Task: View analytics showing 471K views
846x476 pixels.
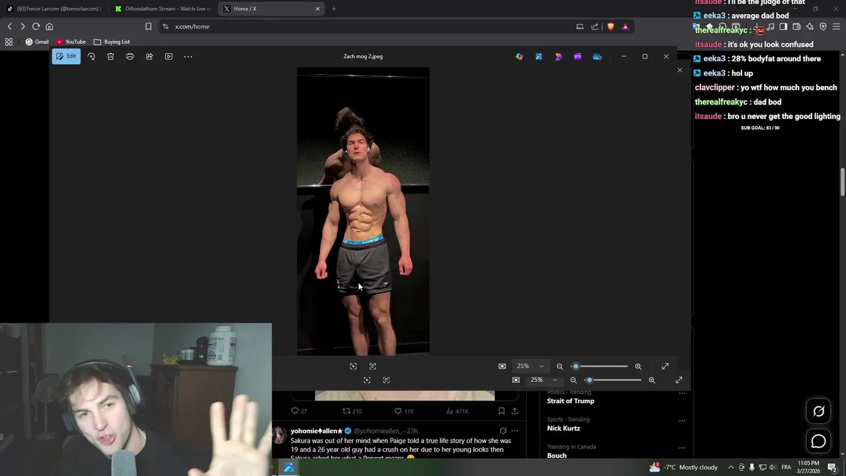Action: tap(457, 411)
